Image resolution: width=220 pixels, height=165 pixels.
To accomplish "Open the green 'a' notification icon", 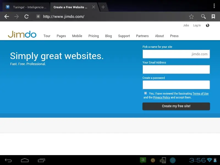I will click(143, 160).
